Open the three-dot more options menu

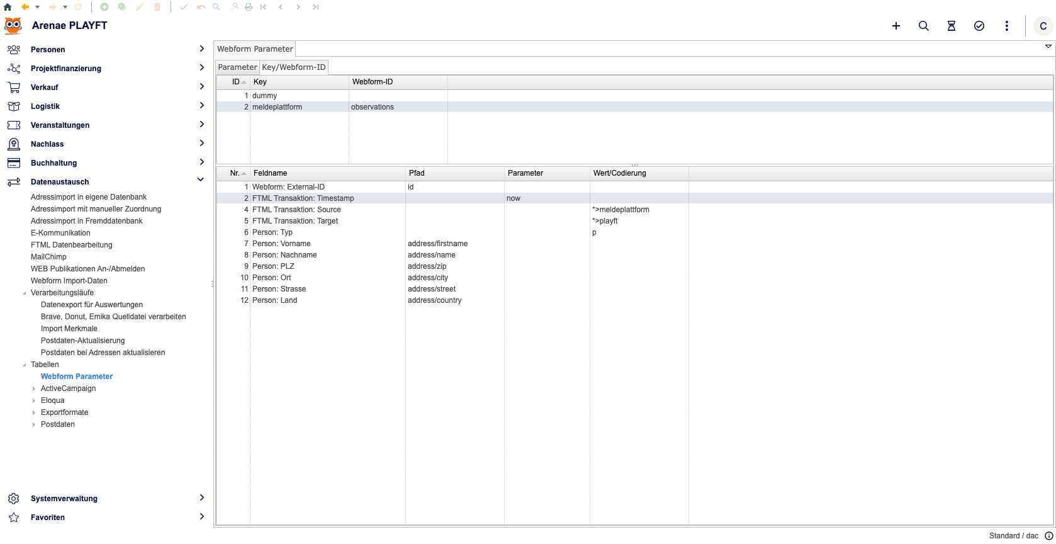pos(1007,26)
